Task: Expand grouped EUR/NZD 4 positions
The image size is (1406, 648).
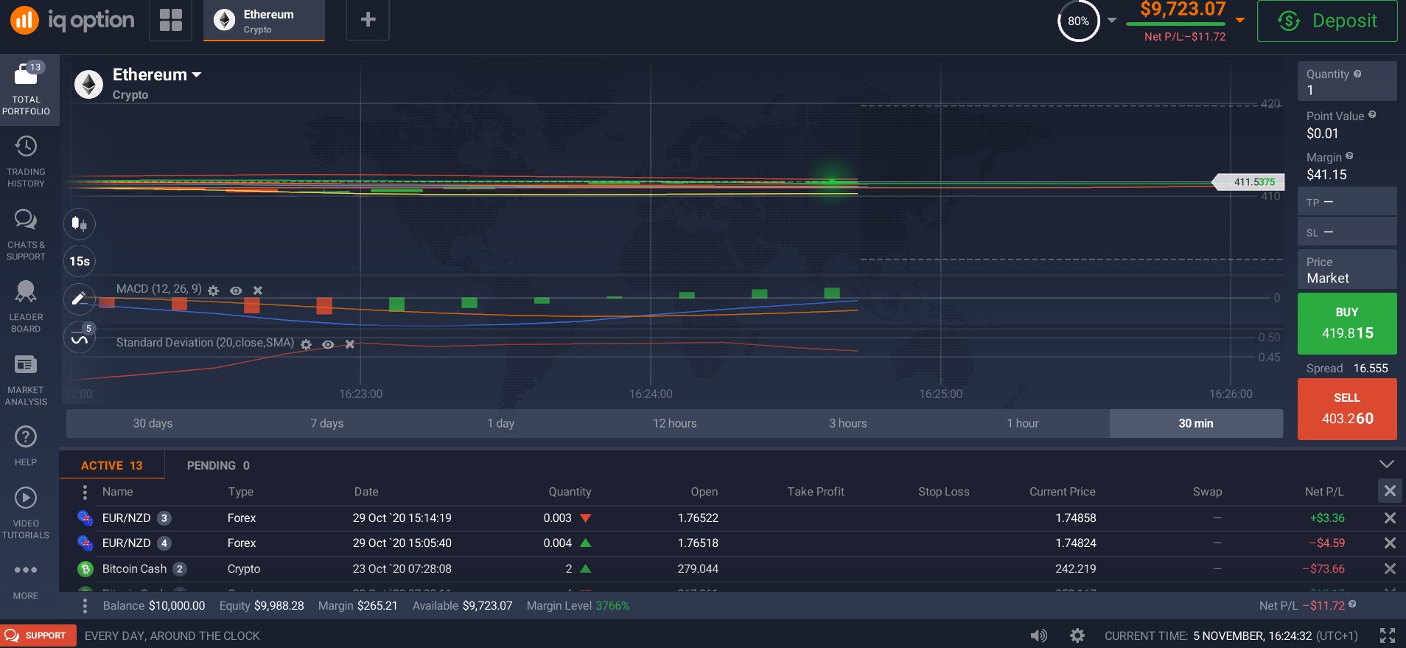Action: tap(164, 543)
